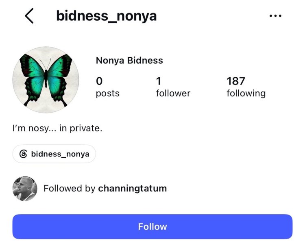Open the follower list label
305x252 pixels.
(x=173, y=93)
